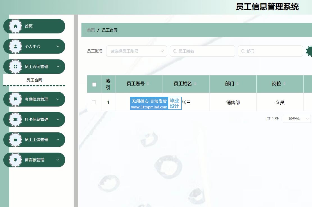Click the 员工合同 breadcrumb item

pos(110,30)
